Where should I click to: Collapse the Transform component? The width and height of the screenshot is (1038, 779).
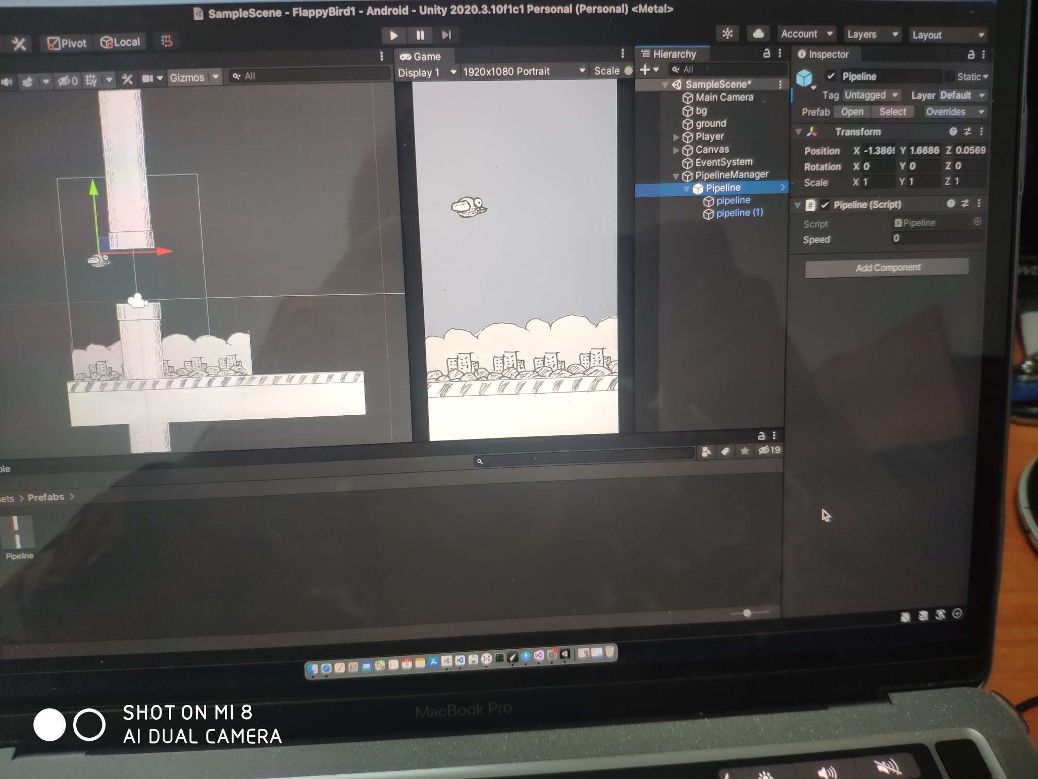coord(798,132)
